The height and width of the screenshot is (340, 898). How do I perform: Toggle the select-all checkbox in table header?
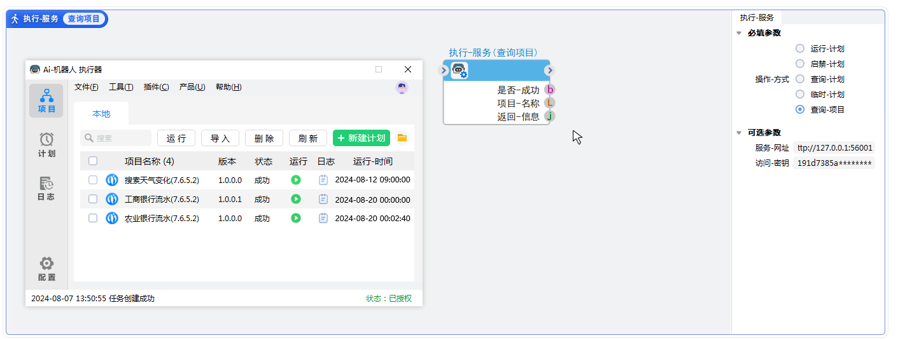93,161
